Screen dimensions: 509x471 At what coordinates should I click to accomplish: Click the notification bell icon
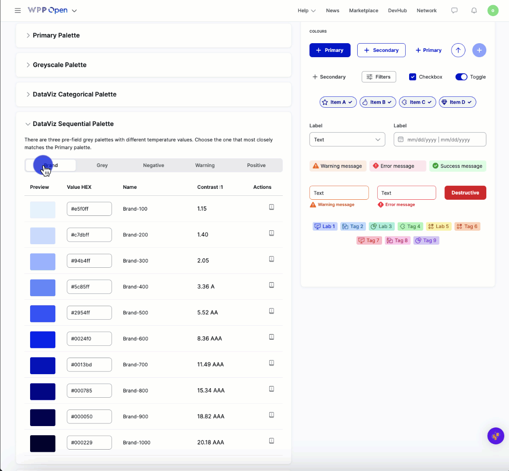(474, 10)
